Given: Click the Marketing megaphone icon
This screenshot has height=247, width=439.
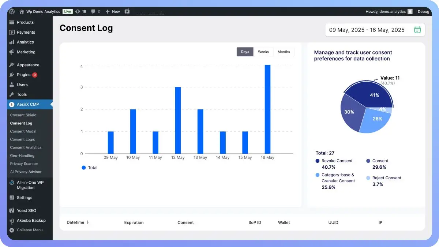Looking at the screenshot, I should 11,52.
